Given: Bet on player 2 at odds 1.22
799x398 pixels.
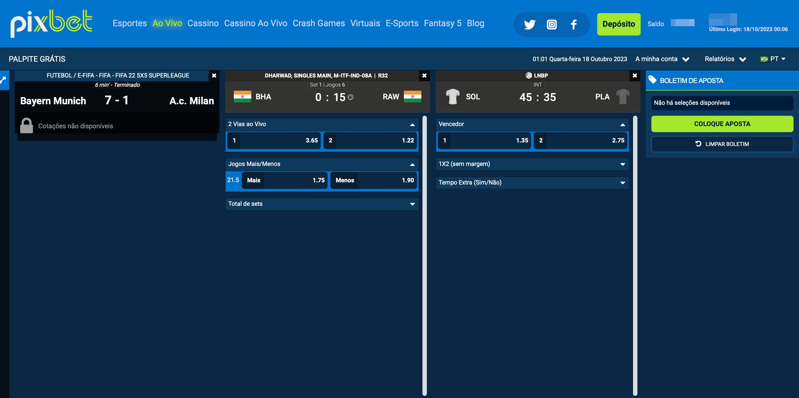Looking at the screenshot, I should coord(370,140).
